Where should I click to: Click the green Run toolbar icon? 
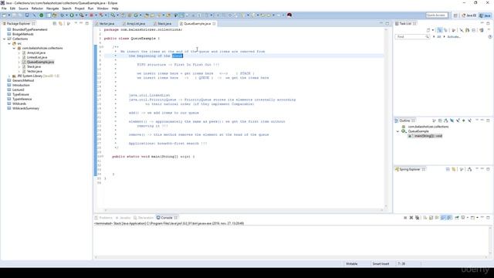tap(72, 15)
